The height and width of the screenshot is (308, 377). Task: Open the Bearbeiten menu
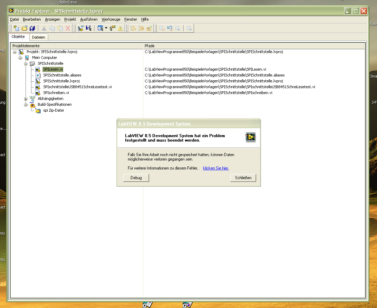tap(32, 19)
